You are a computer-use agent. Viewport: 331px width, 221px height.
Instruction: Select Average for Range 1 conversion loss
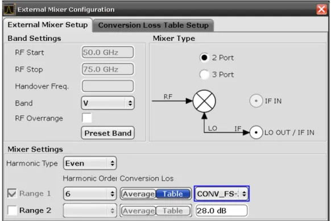pyautogui.click(x=138, y=194)
